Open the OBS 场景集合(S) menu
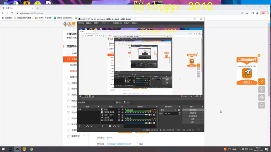271x152 pixels. pyautogui.click(x=117, y=23)
